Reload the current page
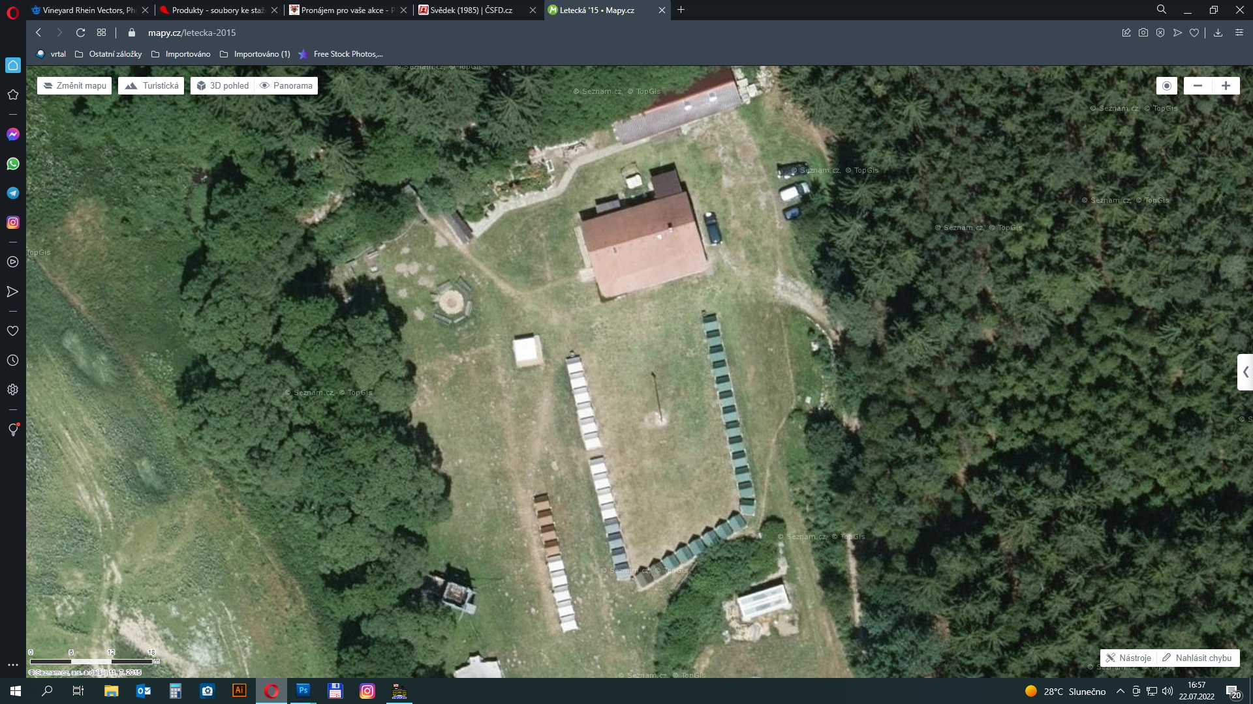 [80, 33]
